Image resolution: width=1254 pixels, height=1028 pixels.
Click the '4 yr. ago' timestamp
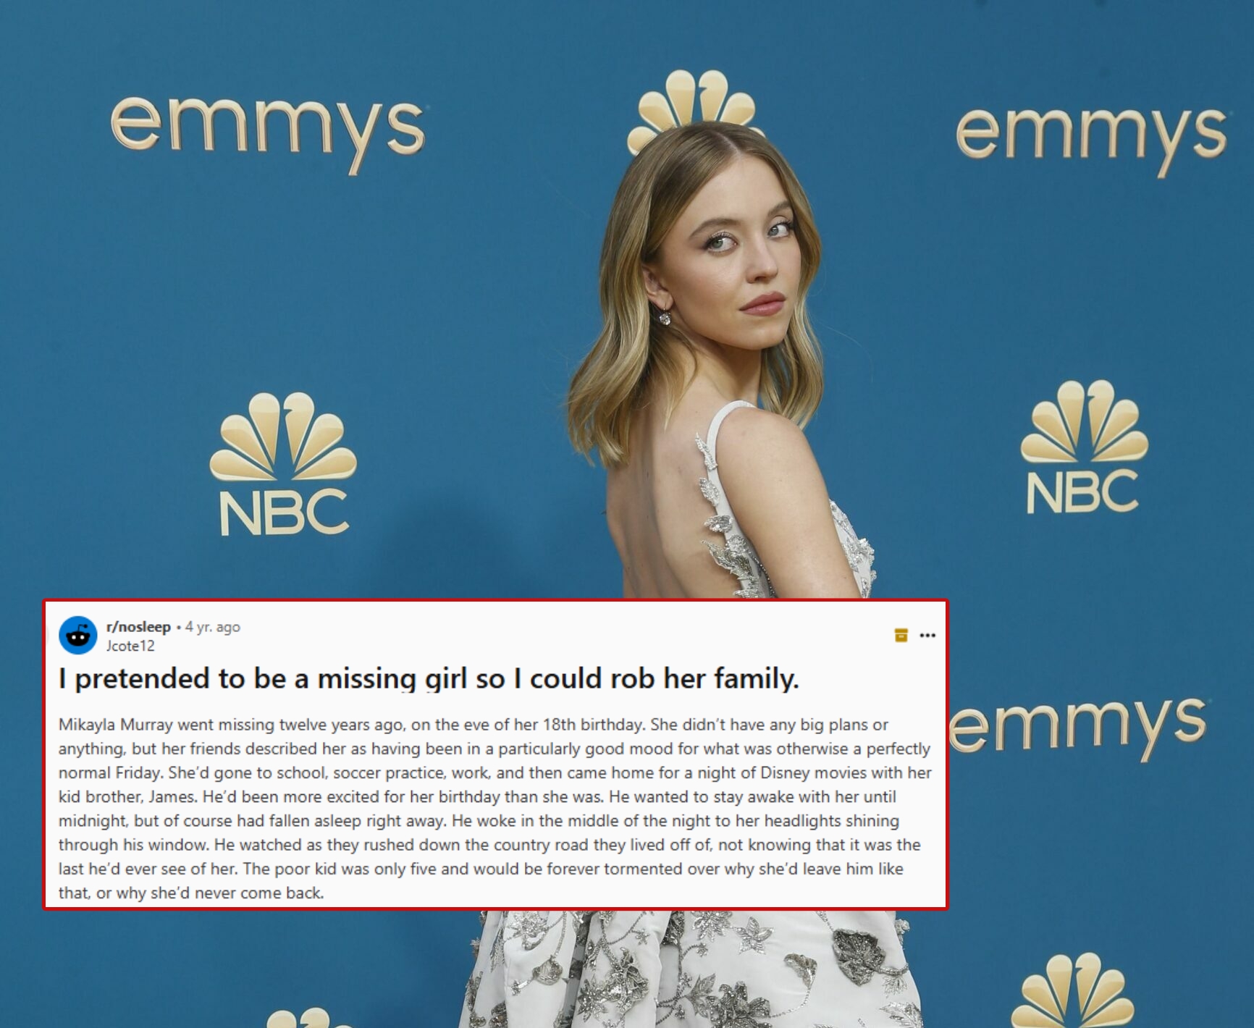(x=212, y=626)
